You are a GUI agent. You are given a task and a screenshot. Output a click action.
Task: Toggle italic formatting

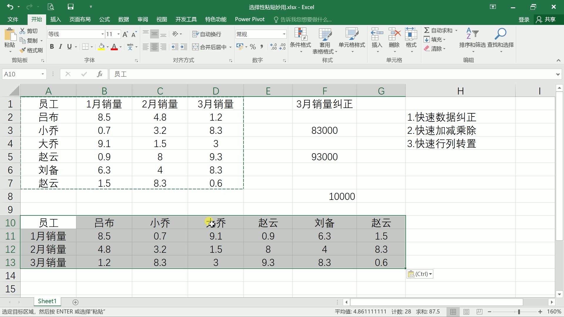(x=61, y=46)
